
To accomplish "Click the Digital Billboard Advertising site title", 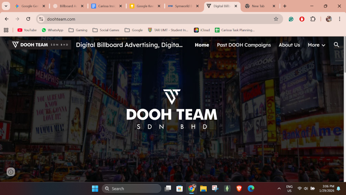I will point(129,45).
